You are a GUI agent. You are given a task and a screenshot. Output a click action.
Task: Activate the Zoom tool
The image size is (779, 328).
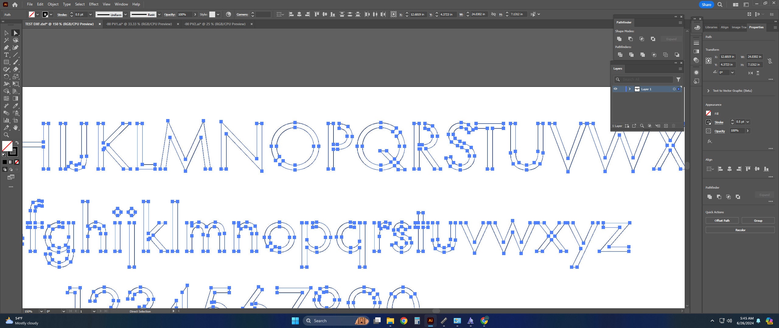coord(6,135)
